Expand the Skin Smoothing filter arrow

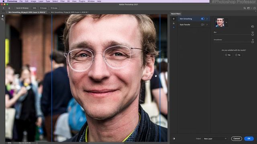(207, 19)
